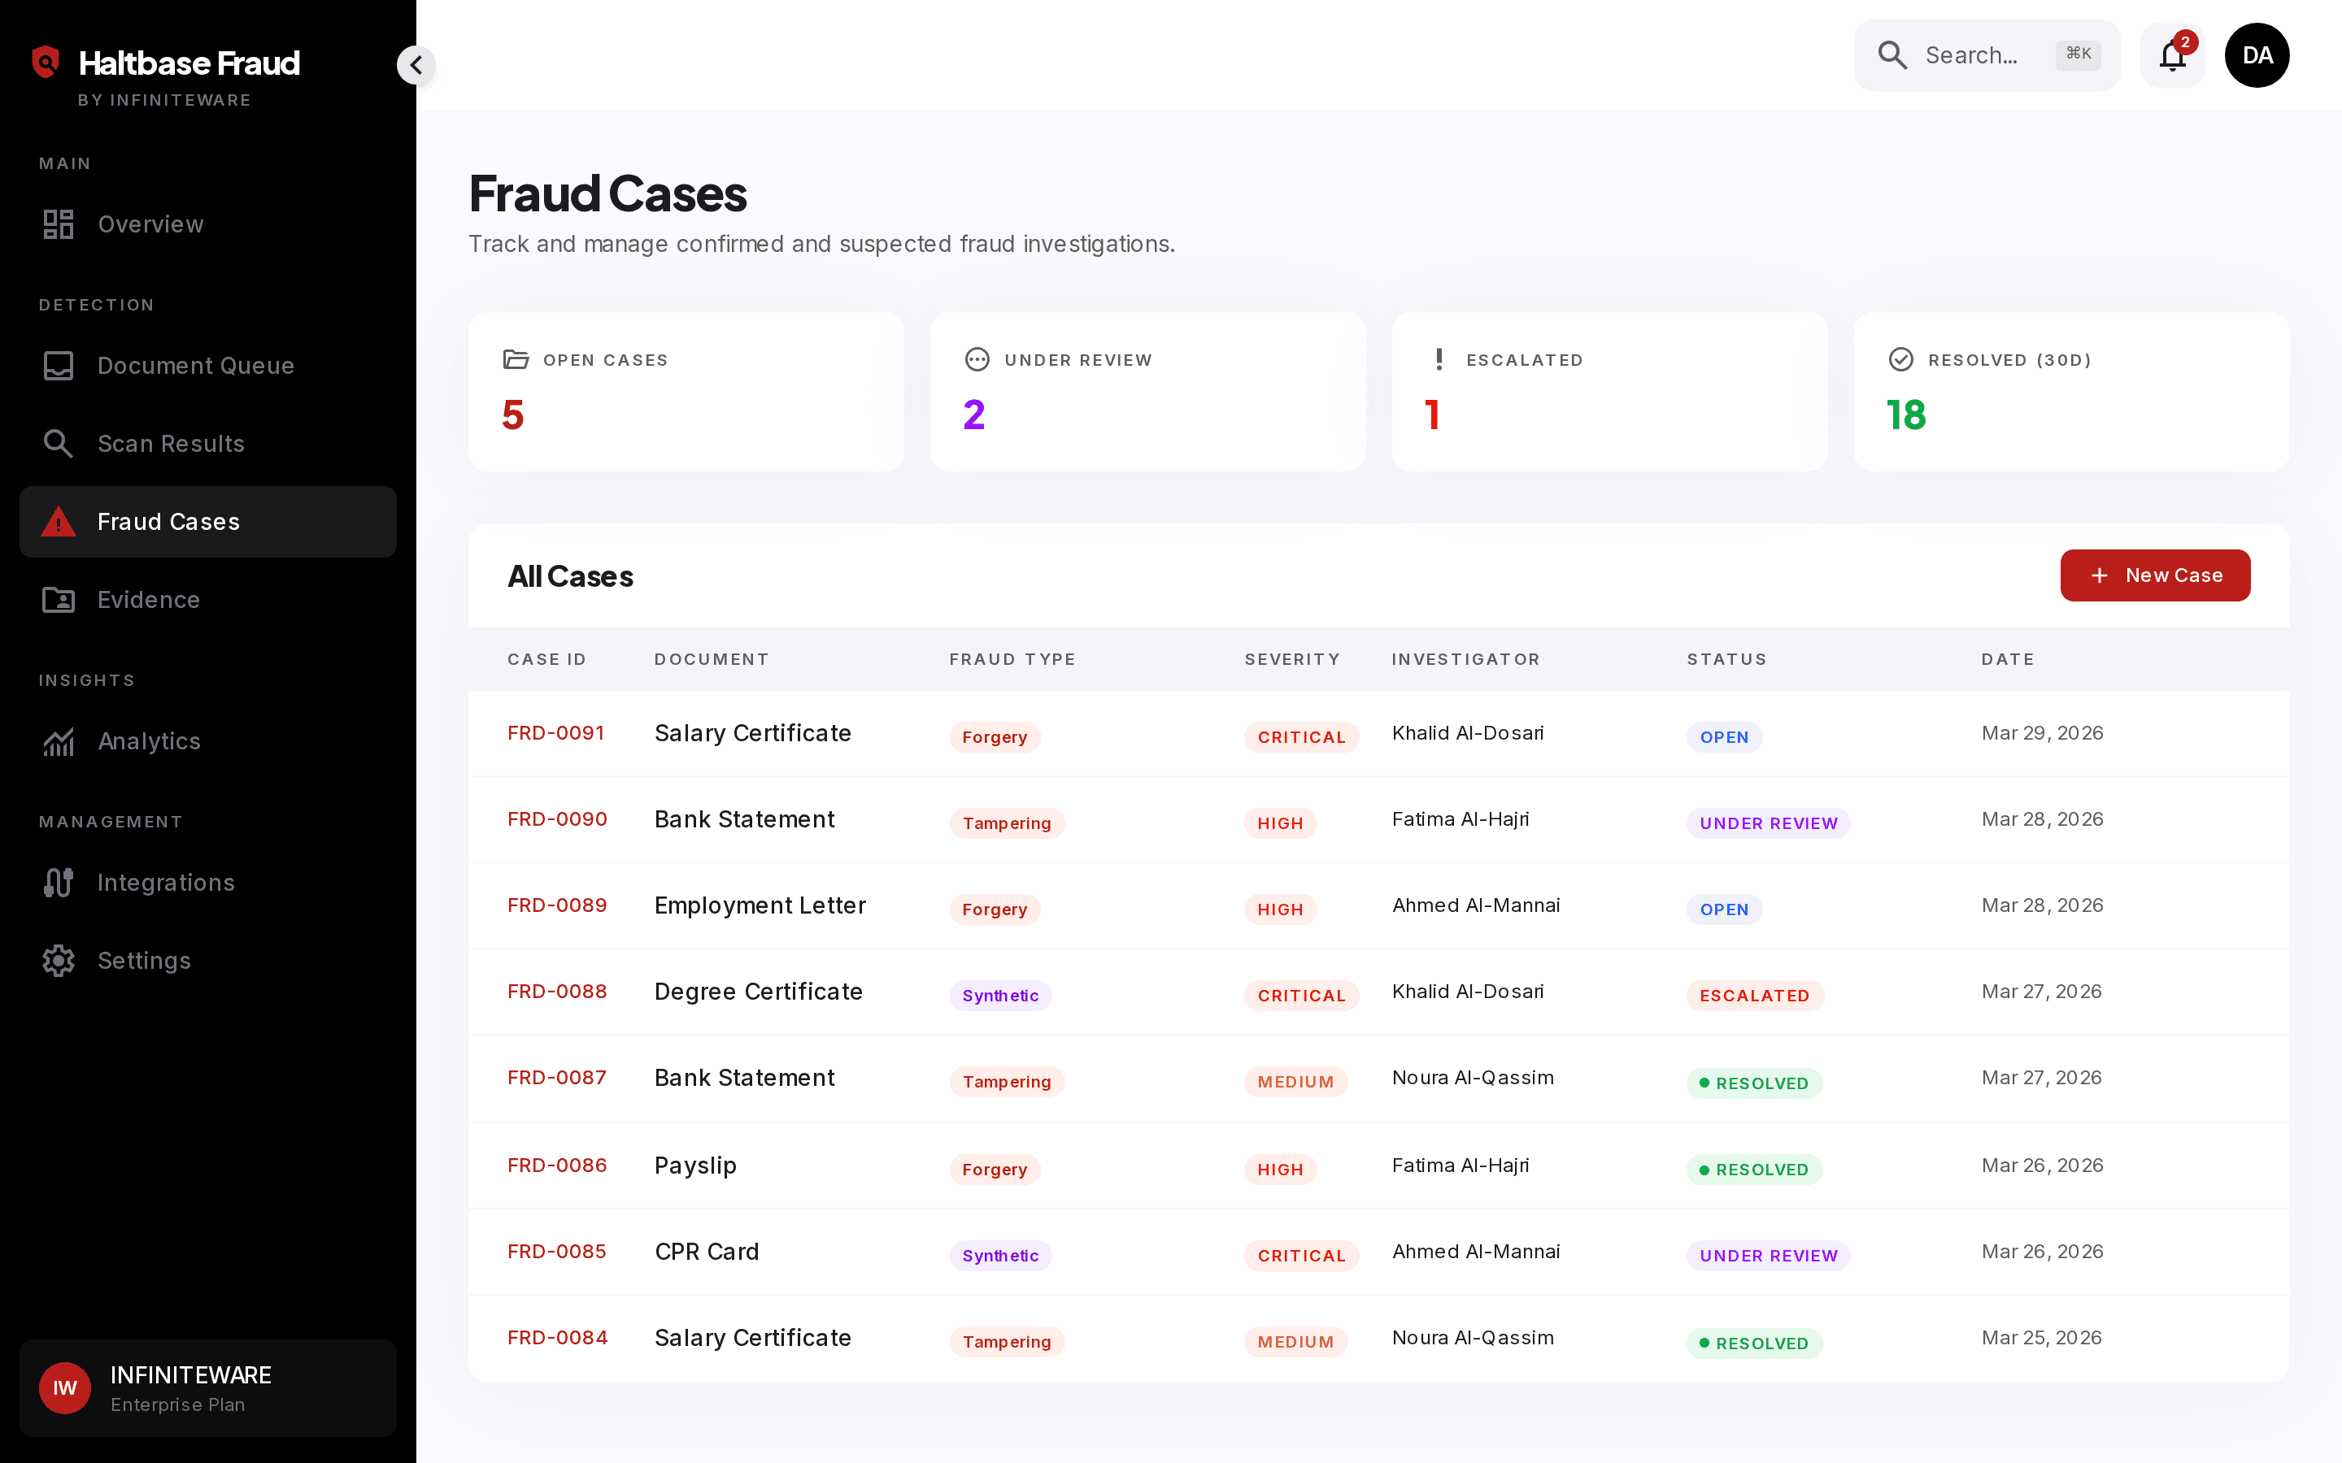This screenshot has height=1463, width=2342.
Task: Collapse the sidebar with the chevron button
Action: coord(416,65)
